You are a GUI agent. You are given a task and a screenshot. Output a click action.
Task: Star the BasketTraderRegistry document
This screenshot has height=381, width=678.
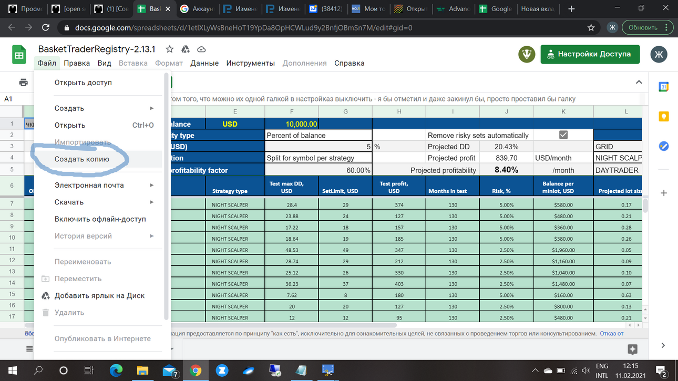[x=169, y=49]
